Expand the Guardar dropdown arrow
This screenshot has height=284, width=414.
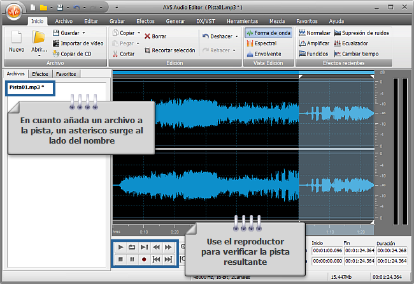coord(83,33)
